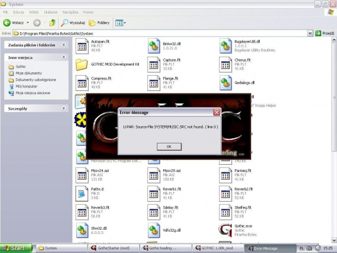337x253 pixels.
Task: Switch to System taskbar window
Action: [x=61, y=248]
